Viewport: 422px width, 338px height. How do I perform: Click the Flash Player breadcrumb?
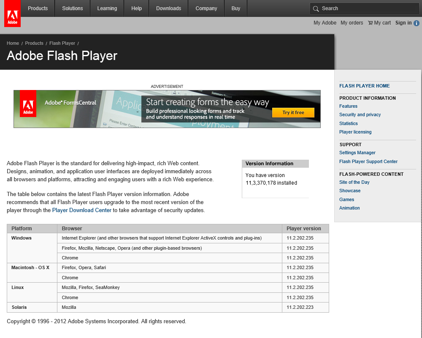point(62,43)
